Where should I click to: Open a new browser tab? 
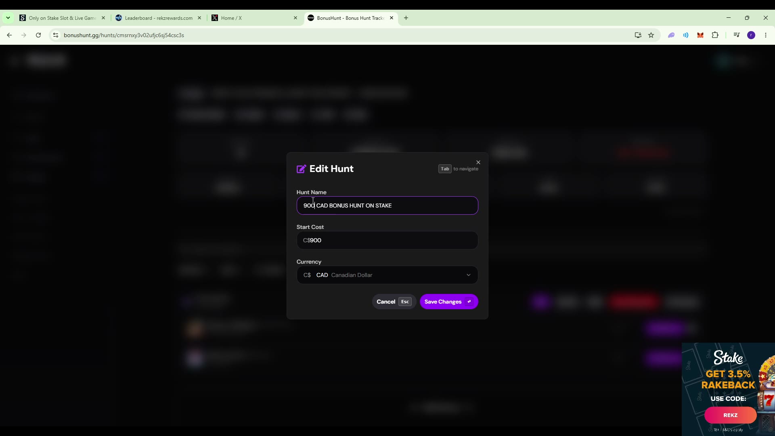406,18
